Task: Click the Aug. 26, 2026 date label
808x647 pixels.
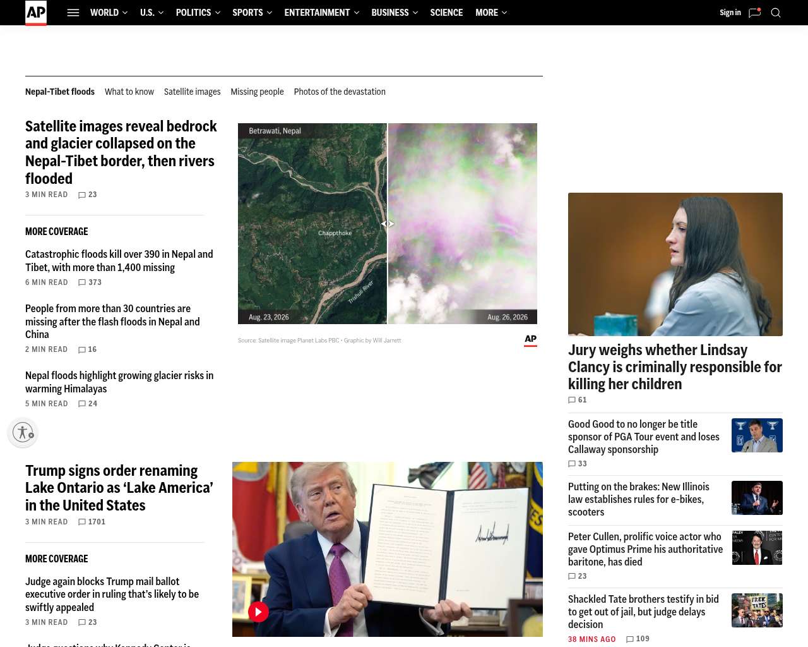Action: click(x=508, y=317)
